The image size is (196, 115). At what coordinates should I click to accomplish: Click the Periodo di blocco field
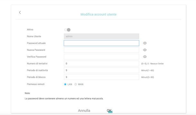(x=102, y=77)
